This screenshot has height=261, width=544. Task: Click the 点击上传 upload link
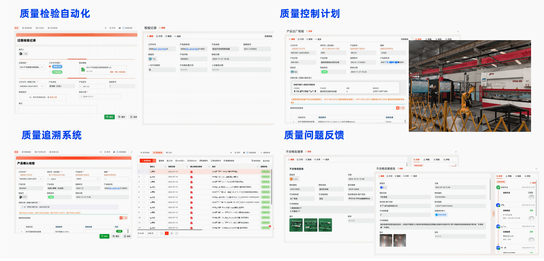pyautogui.click(x=53, y=97)
